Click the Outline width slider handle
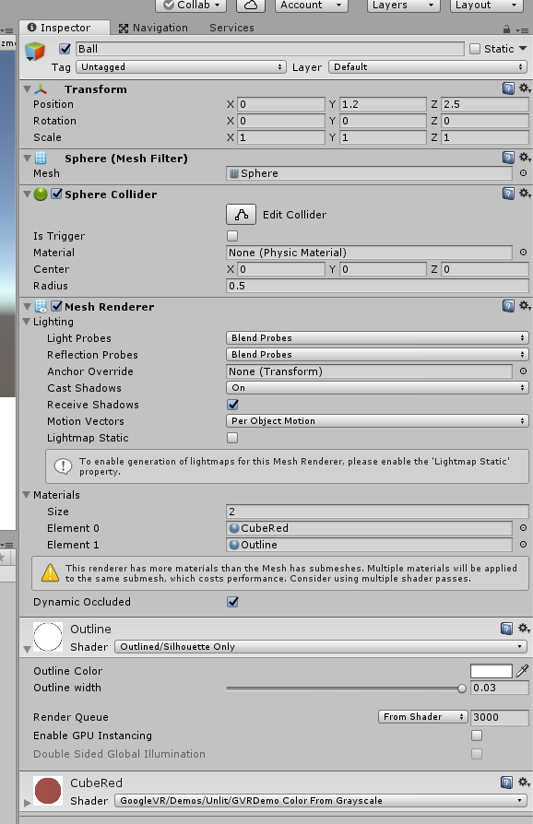Image resolution: width=533 pixels, height=824 pixels. tap(461, 688)
